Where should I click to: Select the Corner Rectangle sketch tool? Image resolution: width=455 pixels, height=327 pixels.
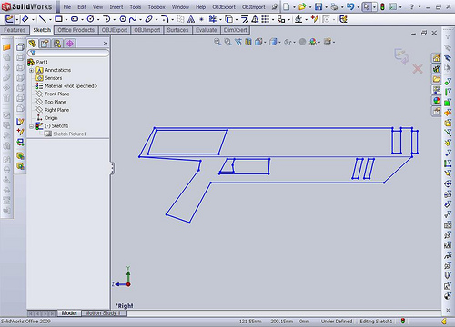pos(58,19)
